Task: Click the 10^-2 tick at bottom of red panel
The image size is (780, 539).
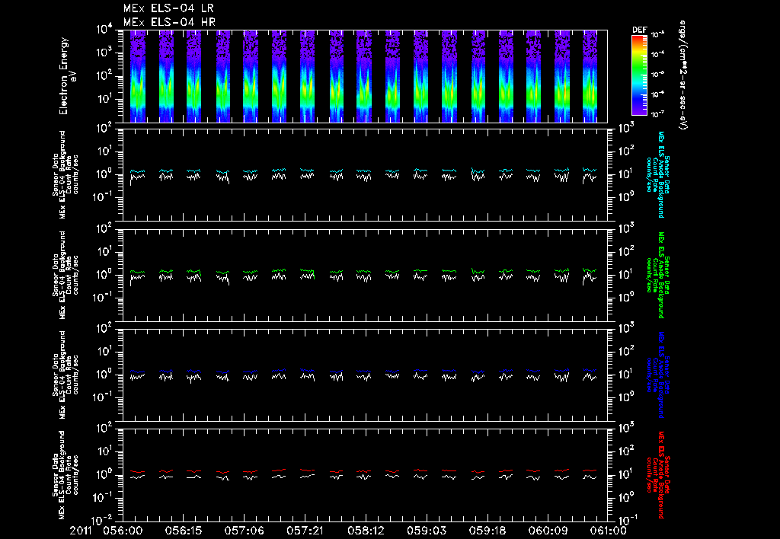Action: pyautogui.click(x=103, y=521)
